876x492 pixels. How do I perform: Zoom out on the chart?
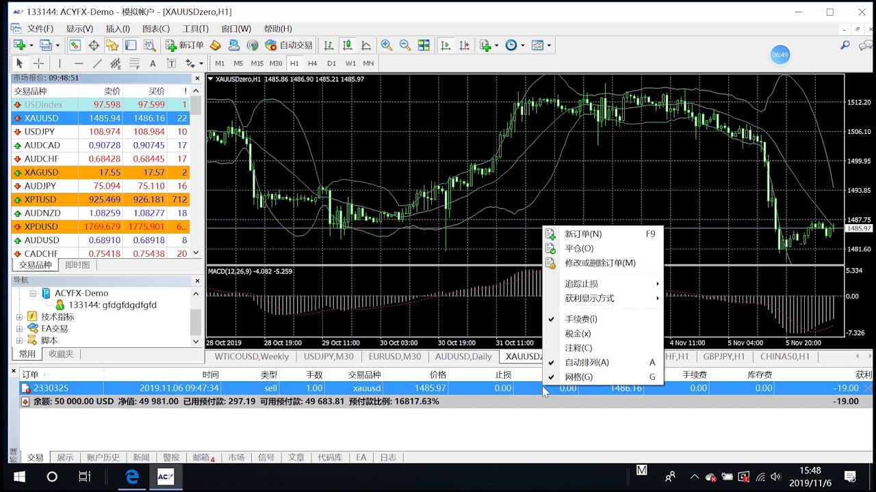[405, 45]
